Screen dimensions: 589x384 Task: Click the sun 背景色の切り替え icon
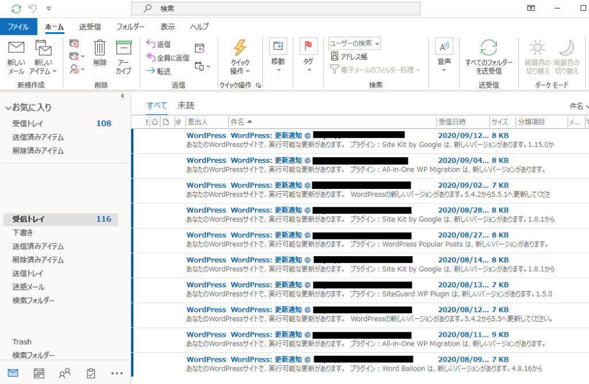(x=537, y=57)
